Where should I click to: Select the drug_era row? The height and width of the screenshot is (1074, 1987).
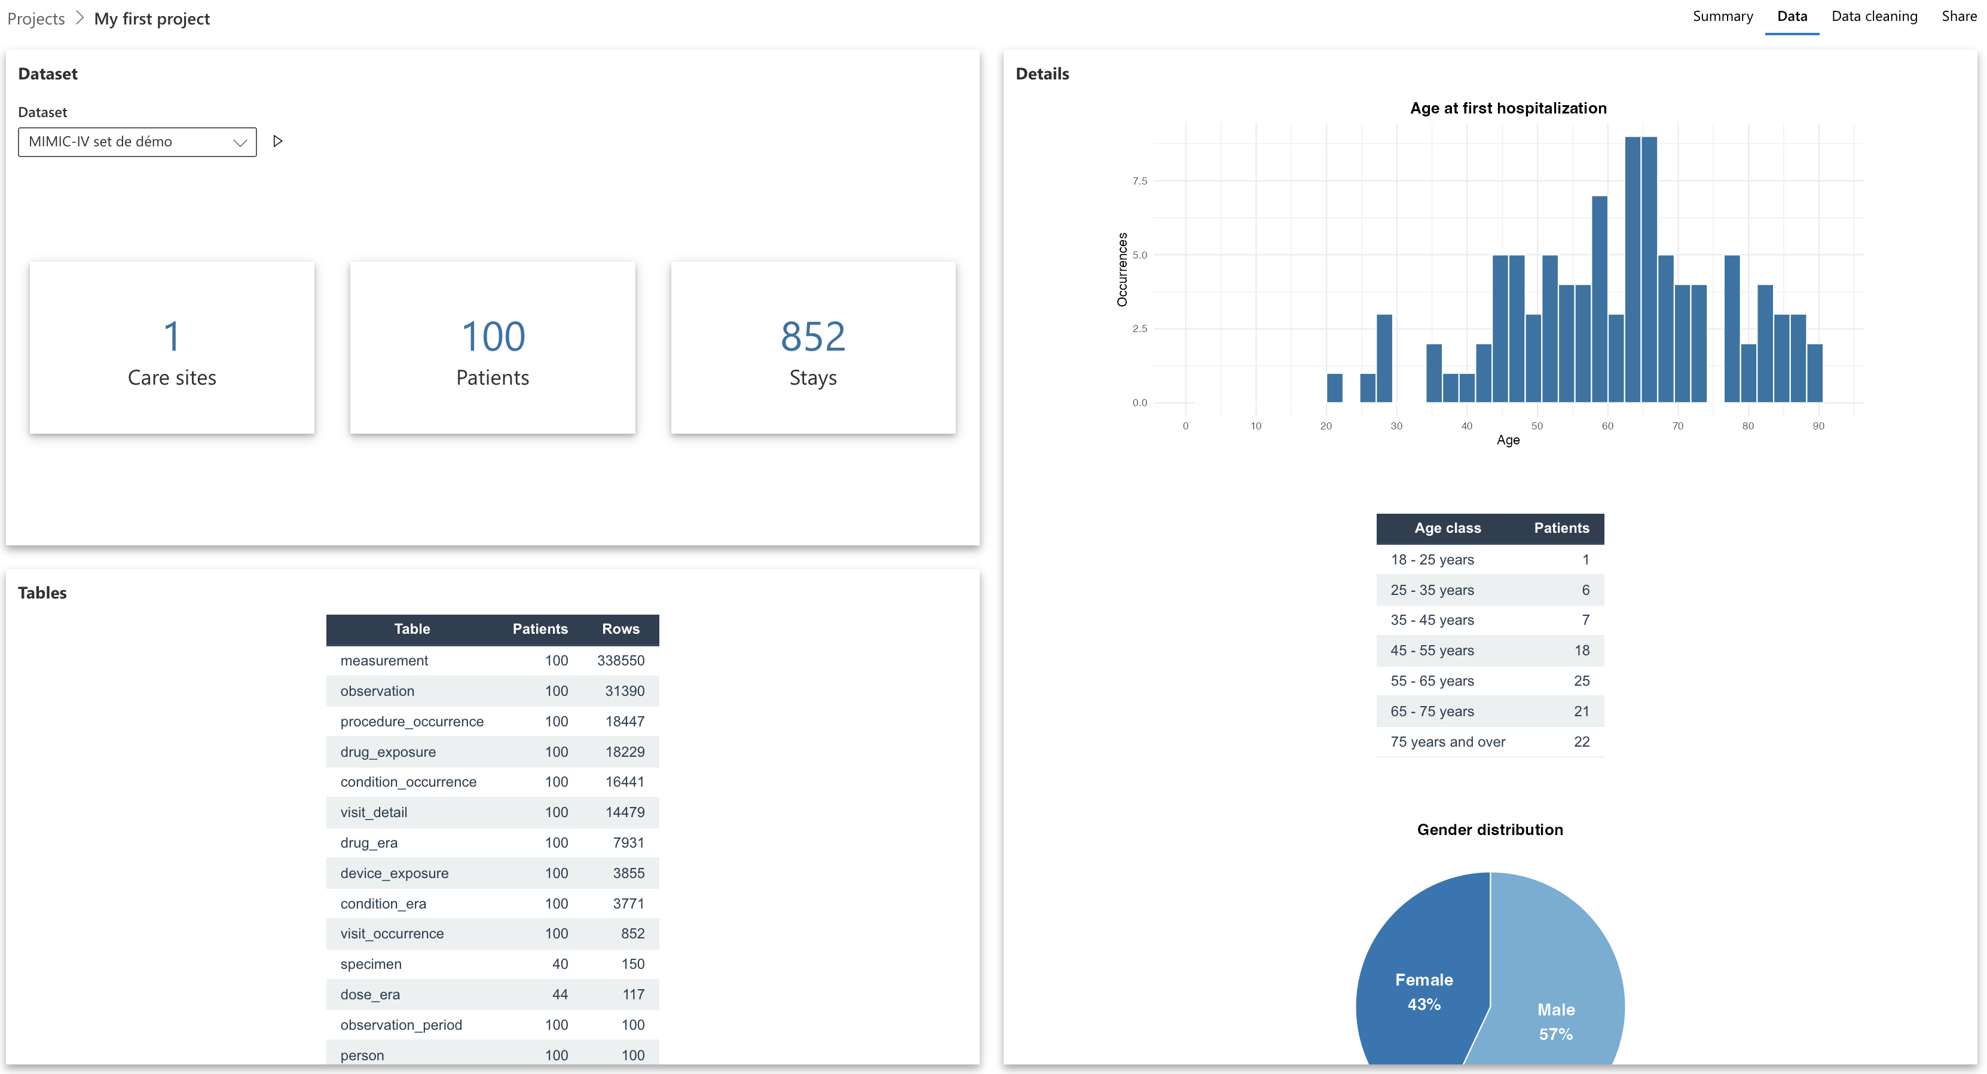[x=493, y=843]
